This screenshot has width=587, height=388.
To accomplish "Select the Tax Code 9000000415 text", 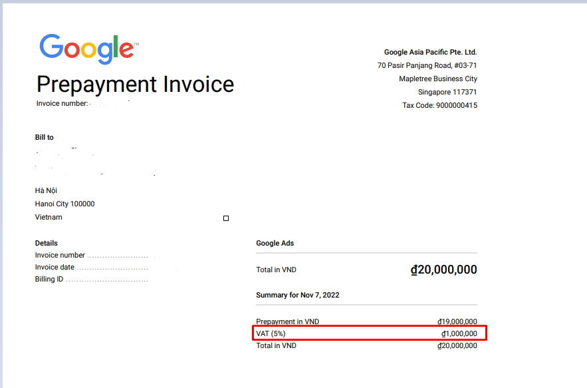I will pyautogui.click(x=439, y=105).
